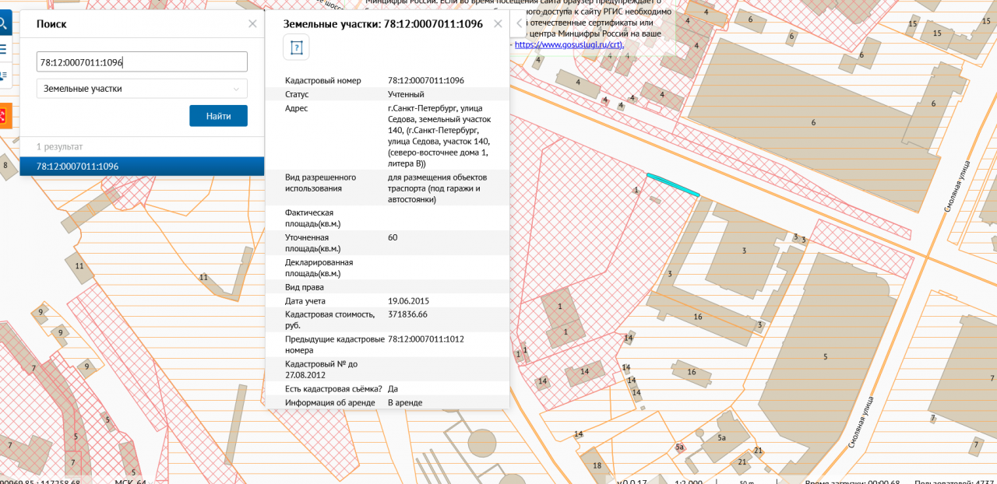Open the gosuslugi.ru/crt link

point(569,45)
